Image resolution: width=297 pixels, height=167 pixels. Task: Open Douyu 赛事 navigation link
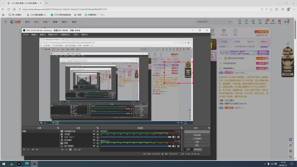coord(55,22)
